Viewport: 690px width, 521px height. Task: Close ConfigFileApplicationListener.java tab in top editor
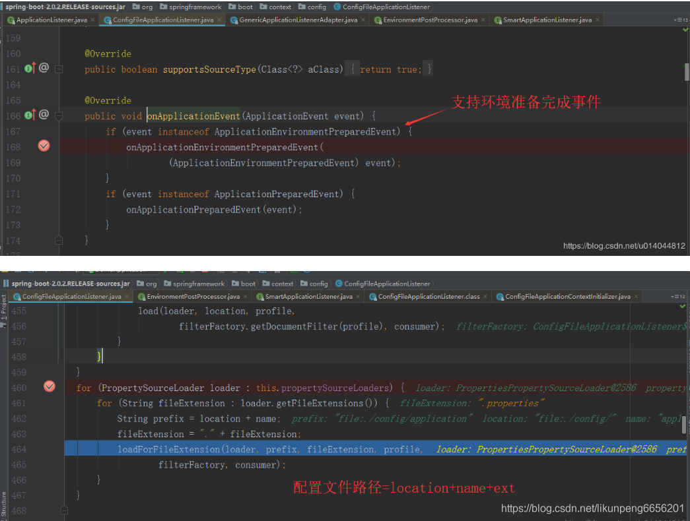219,20
